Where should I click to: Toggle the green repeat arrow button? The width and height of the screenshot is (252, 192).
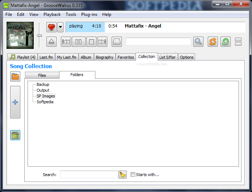point(226,42)
